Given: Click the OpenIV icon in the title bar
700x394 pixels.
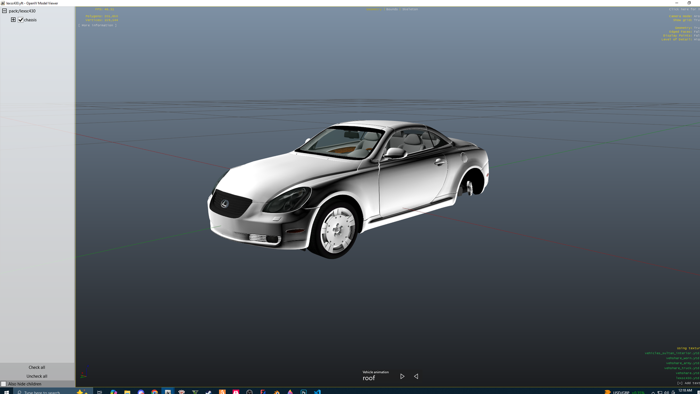Looking at the screenshot, I should coord(3,3).
